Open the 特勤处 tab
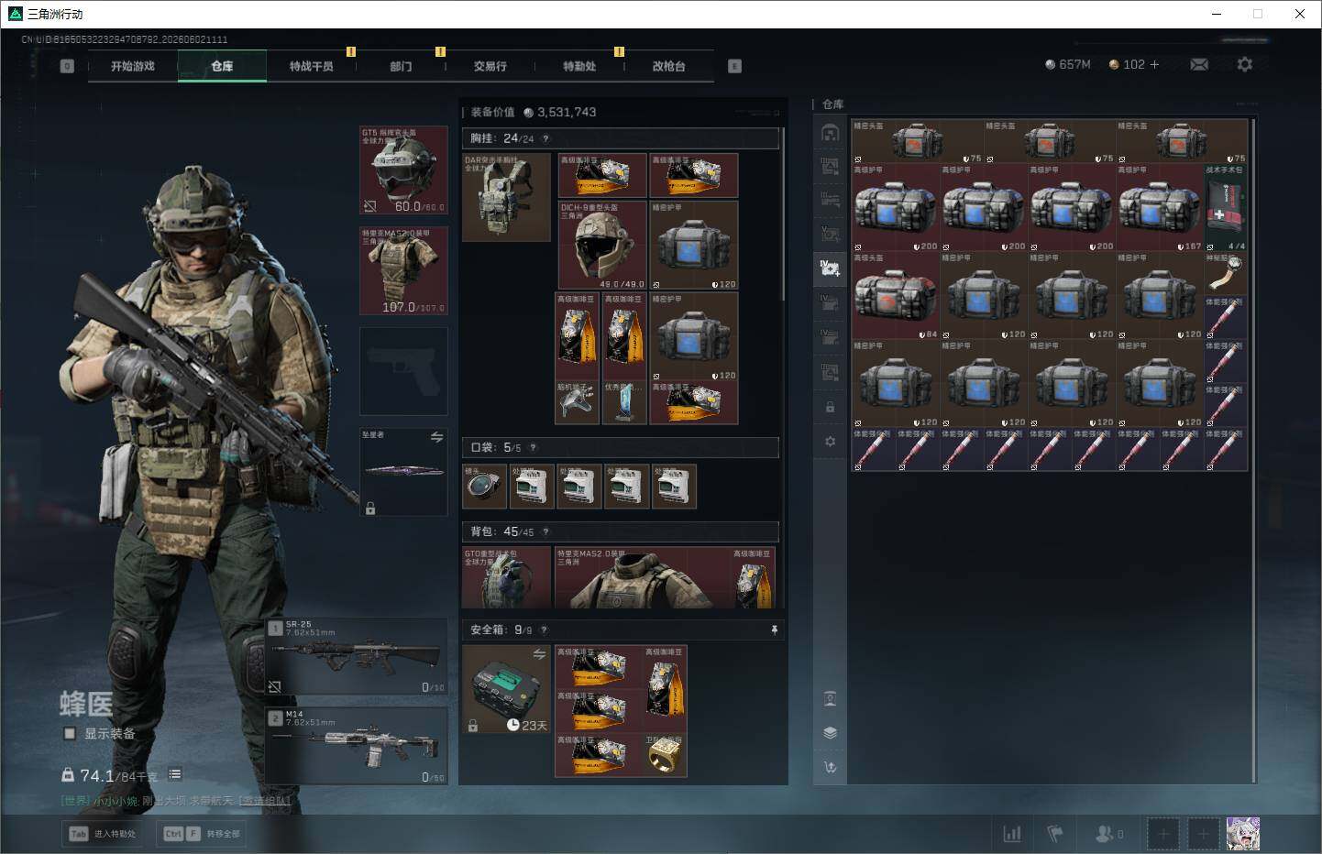The width and height of the screenshot is (1322, 854). click(x=579, y=66)
